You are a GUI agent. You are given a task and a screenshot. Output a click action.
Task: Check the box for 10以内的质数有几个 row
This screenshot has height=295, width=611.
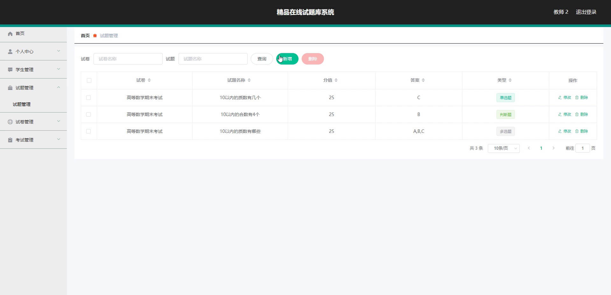(x=88, y=98)
